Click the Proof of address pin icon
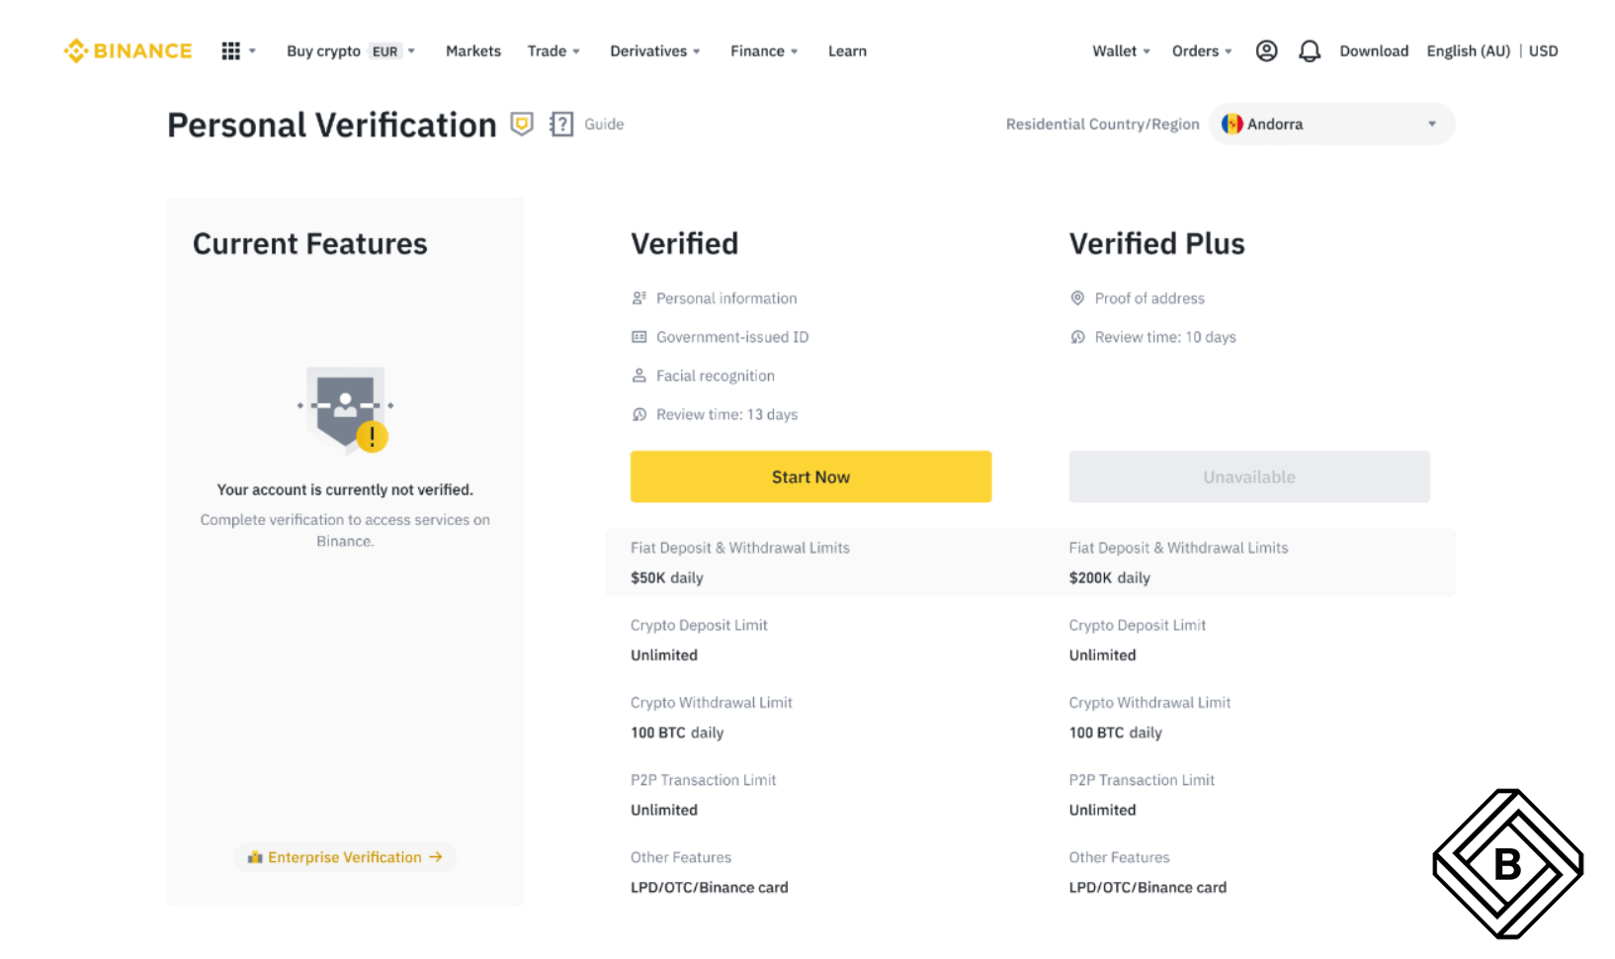Image resolution: width=1615 pixels, height=959 pixels. (1077, 298)
